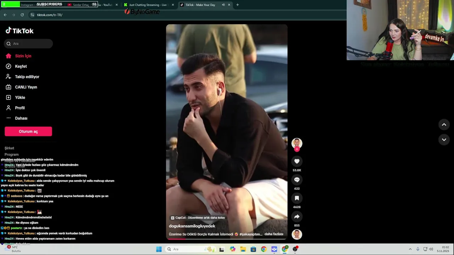Click chat message 'korktum yaa'
Screen dimensions: 454x255
(x=45, y=201)
